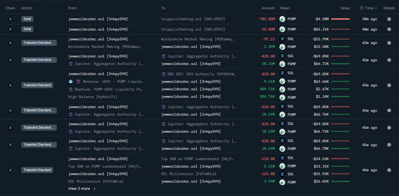Click PUMP token icon in 409.71K row
Image resolution: width=399 pixels, height=196 pixels.
pyautogui.click(x=282, y=89)
